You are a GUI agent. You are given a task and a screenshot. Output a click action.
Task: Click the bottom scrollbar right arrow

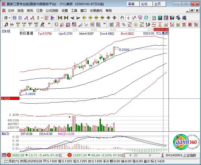pos(150,155)
